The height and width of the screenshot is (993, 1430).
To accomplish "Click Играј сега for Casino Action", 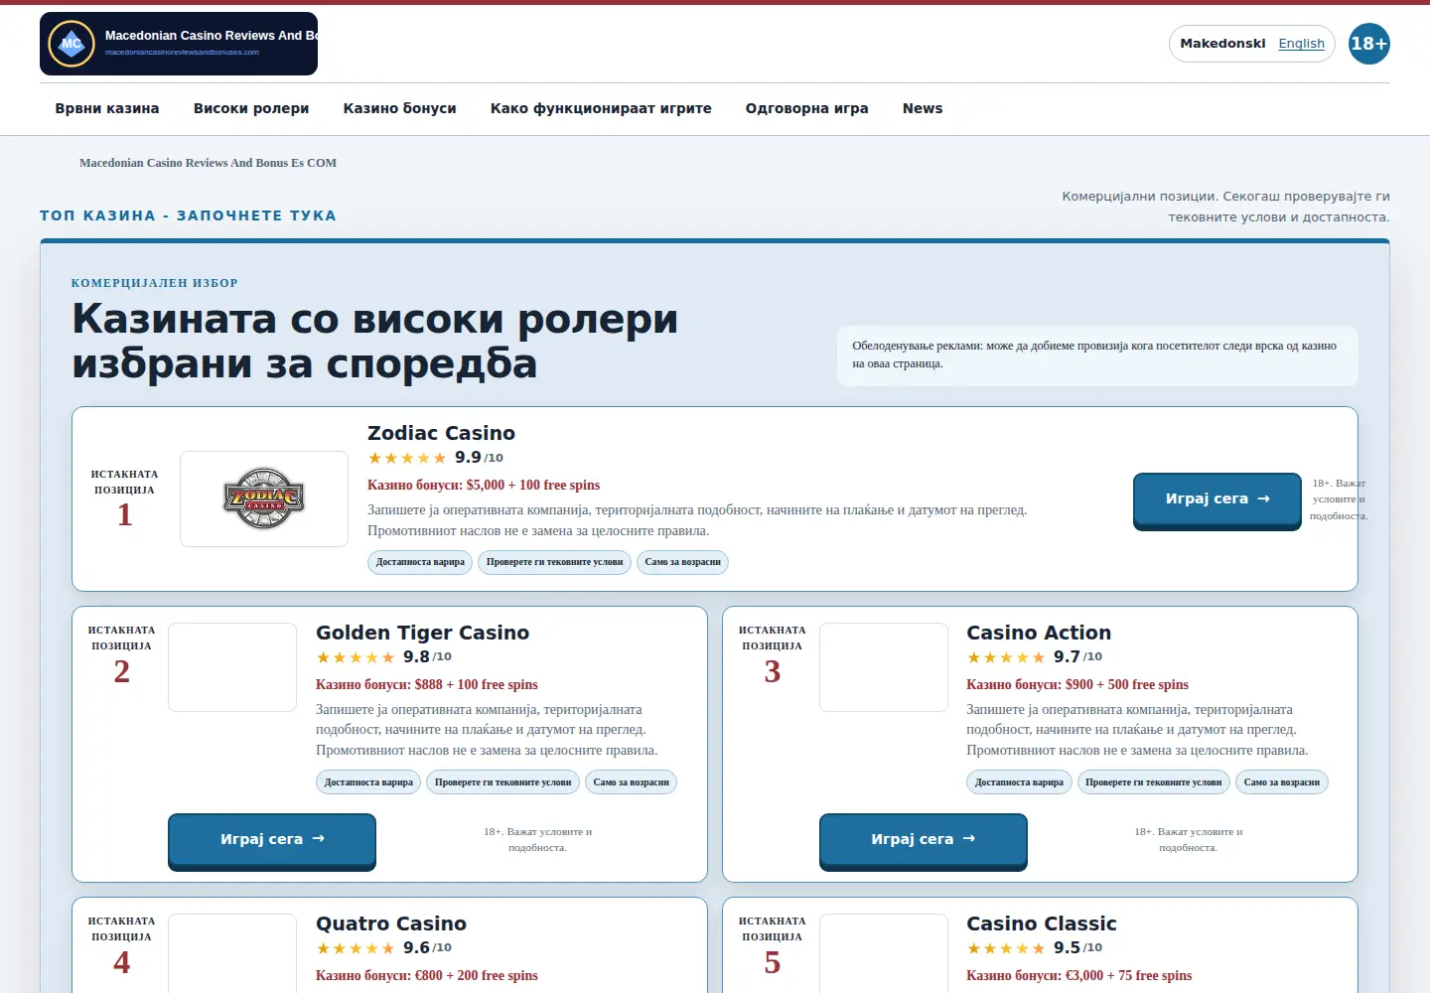I will click(x=924, y=840).
